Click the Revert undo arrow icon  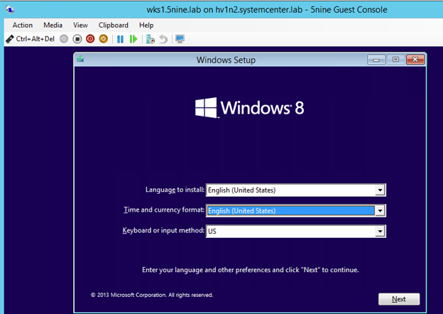click(163, 38)
